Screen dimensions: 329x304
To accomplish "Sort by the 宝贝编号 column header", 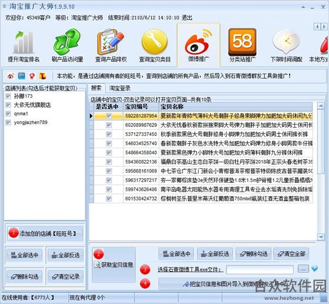I will [x=141, y=106].
